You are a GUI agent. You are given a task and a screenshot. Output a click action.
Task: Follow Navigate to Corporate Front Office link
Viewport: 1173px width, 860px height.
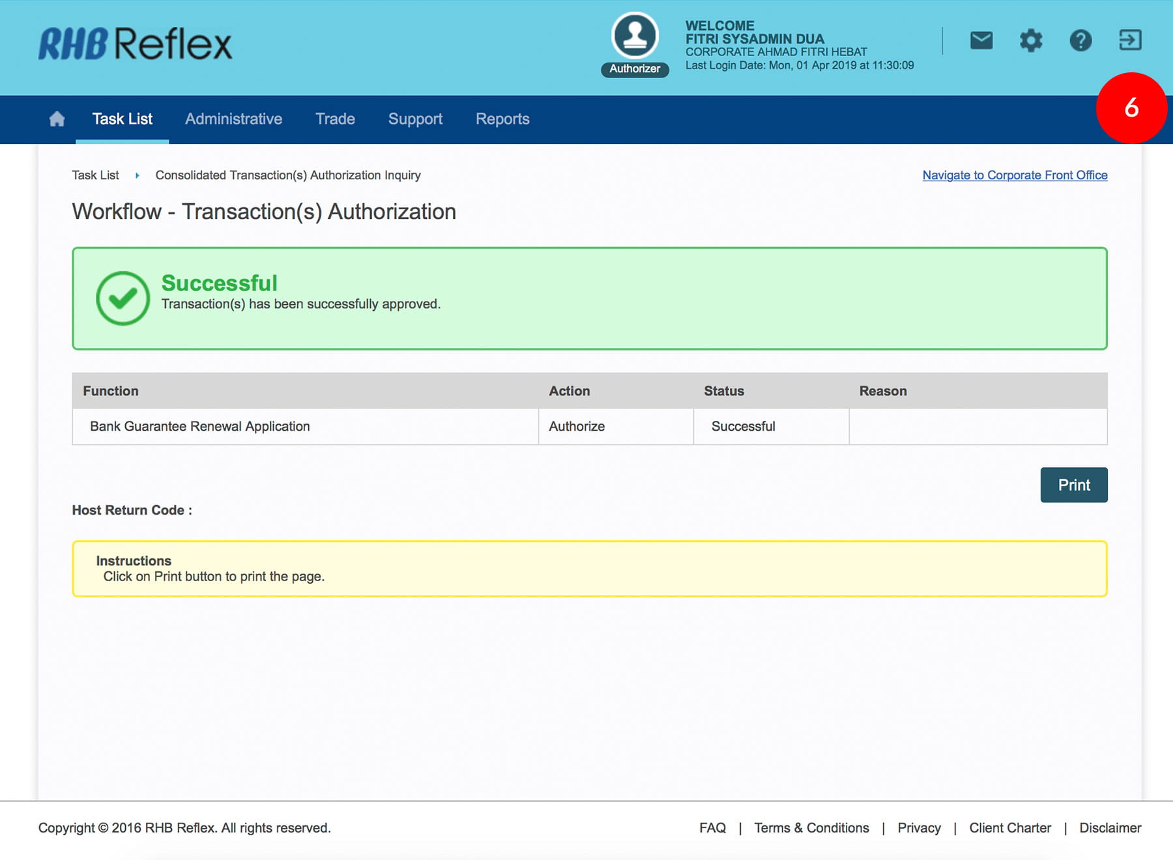[1015, 175]
